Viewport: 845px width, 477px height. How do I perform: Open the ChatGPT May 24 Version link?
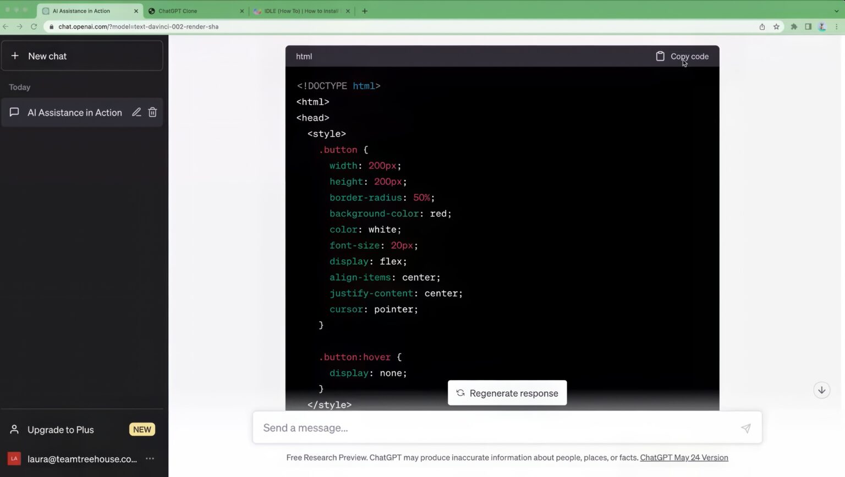[x=684, y=457]
